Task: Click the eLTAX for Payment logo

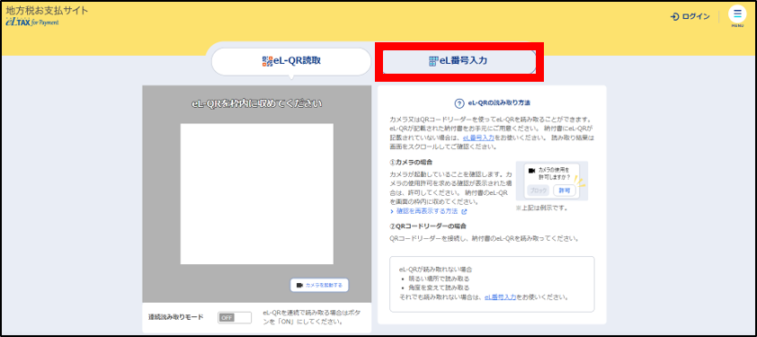Action: tap(32, 22)
